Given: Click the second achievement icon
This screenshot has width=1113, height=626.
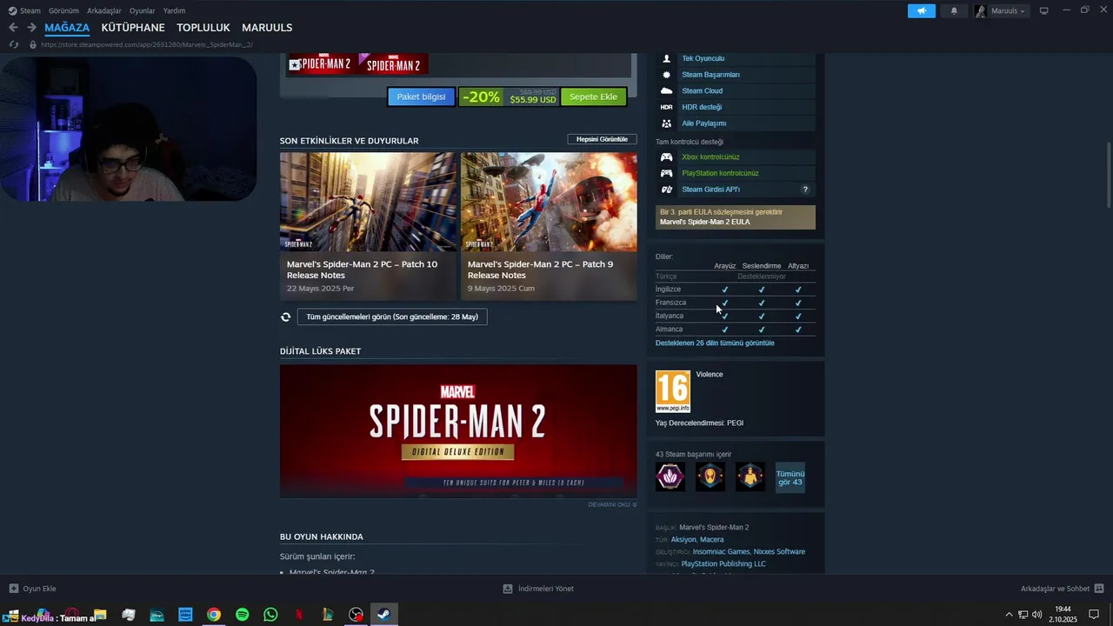Looking at the screenshot, I should [710, 476].
